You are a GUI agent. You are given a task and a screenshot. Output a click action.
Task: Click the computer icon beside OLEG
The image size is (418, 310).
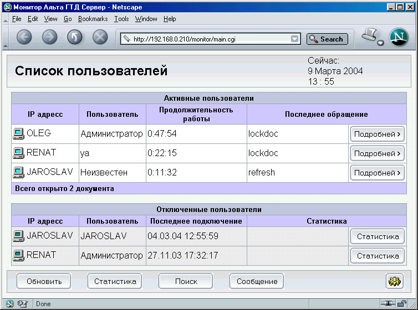[x=19, y=133]
